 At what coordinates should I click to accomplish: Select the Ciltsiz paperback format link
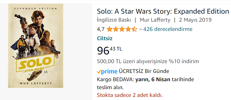pos(105,39)
